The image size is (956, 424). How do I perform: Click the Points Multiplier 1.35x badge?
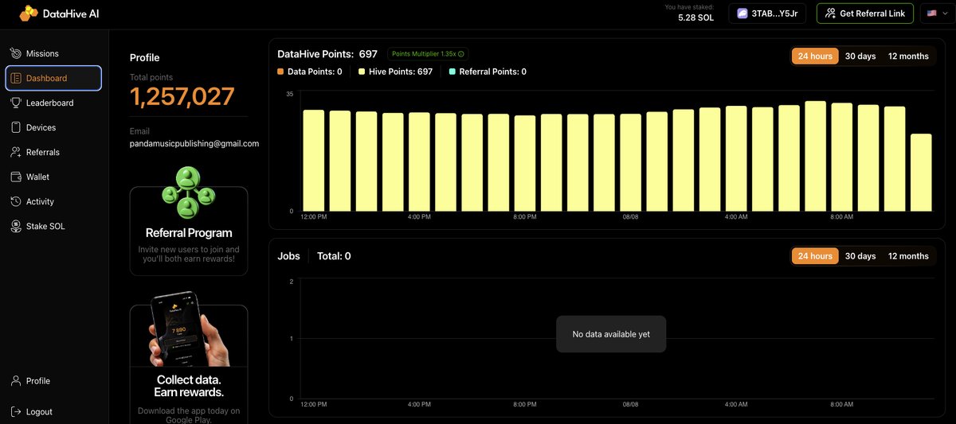(428, 54)
